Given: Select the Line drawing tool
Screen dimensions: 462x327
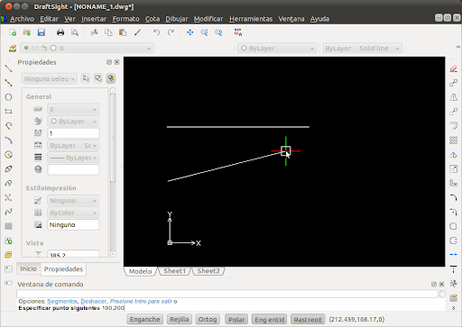Looking at the screenshot, I should point(8,68).
